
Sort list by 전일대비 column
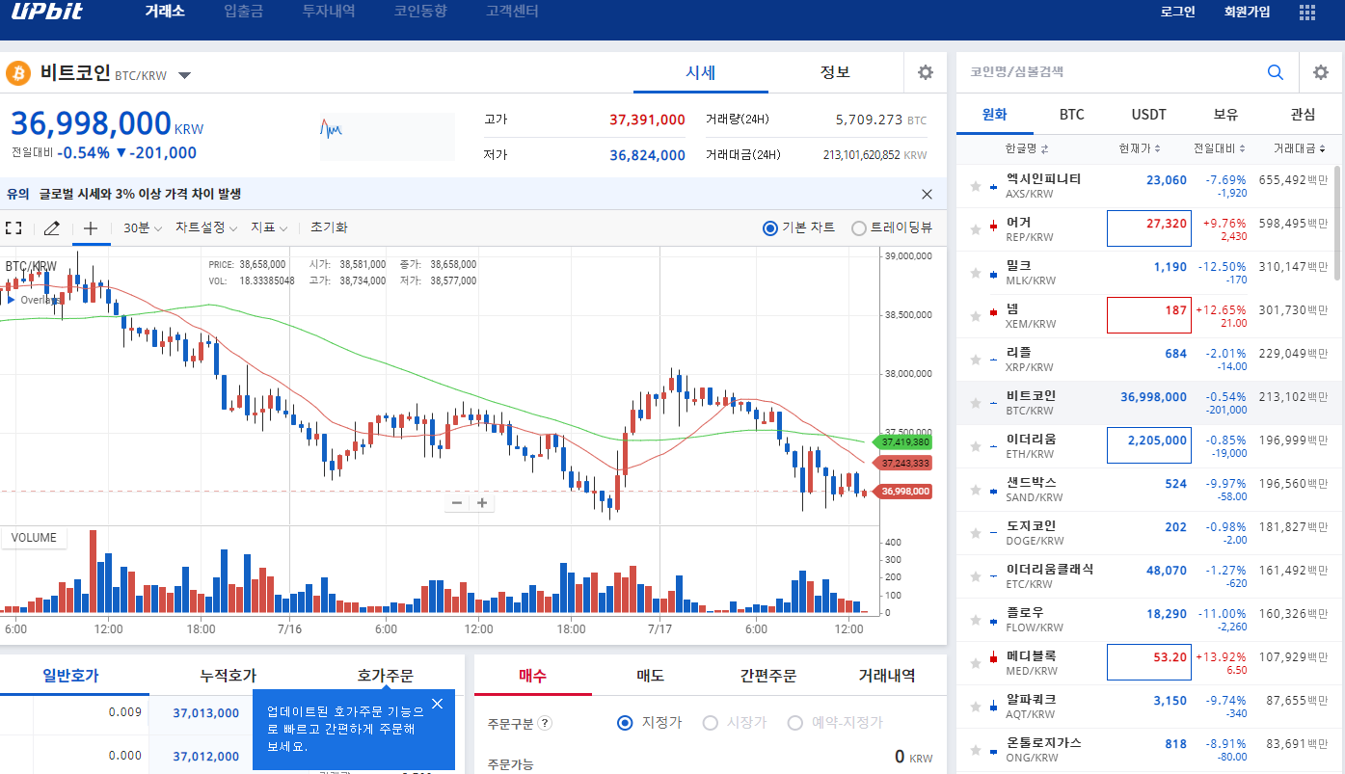tap(1220, 148)
